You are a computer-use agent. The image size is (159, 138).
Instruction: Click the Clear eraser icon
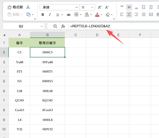coord(108,15)
